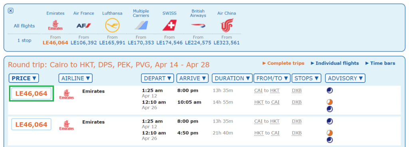Select the highlighted LE46,064 price button
Viewport: 409px width, 147px height.
pos(31,93)
